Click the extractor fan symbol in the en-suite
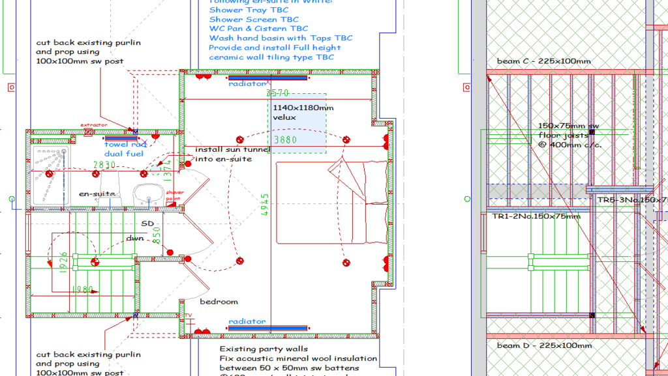This screenshot has height=376, width=668. pyautogui.click(x=88, y=132)
